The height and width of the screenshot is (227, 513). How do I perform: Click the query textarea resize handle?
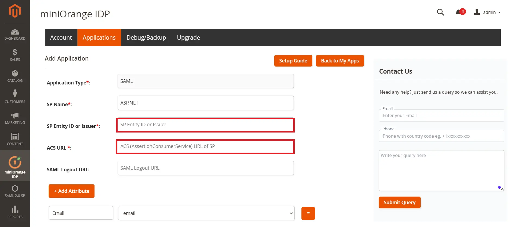[x=502, y=189]
